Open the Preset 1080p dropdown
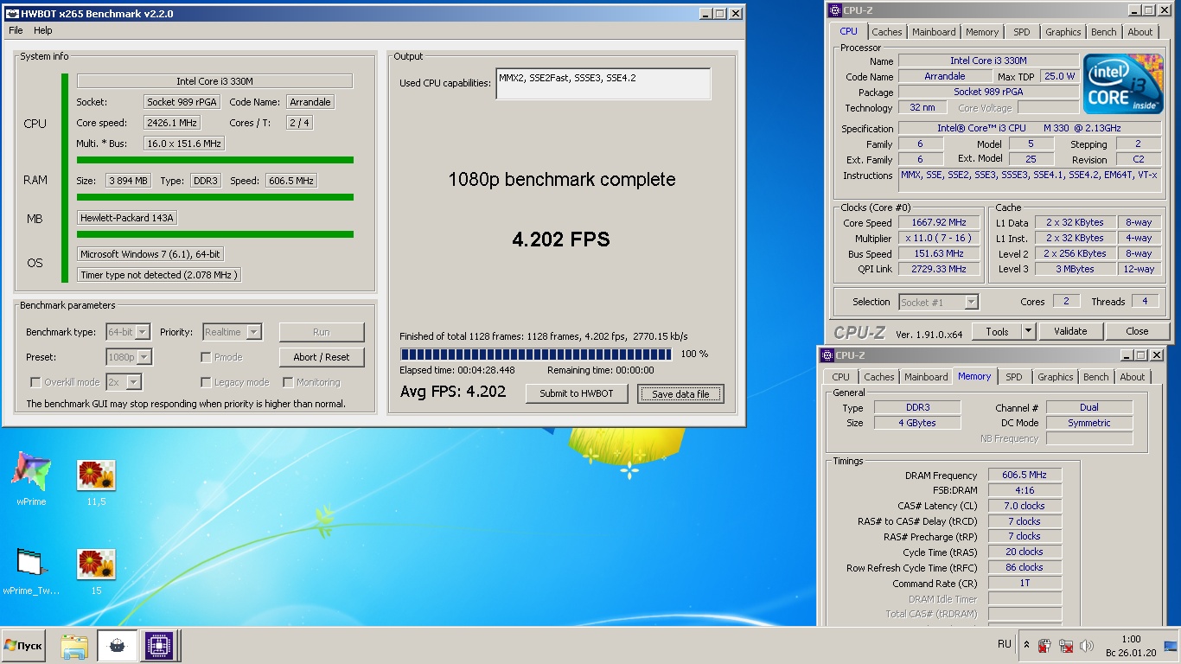The width and height of the screenshot is (1181, 664). click(129, 357)
